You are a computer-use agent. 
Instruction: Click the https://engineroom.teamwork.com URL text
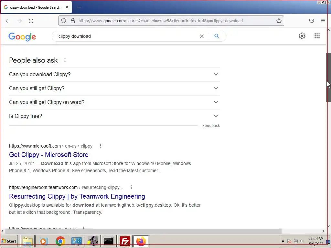(43, 187)
